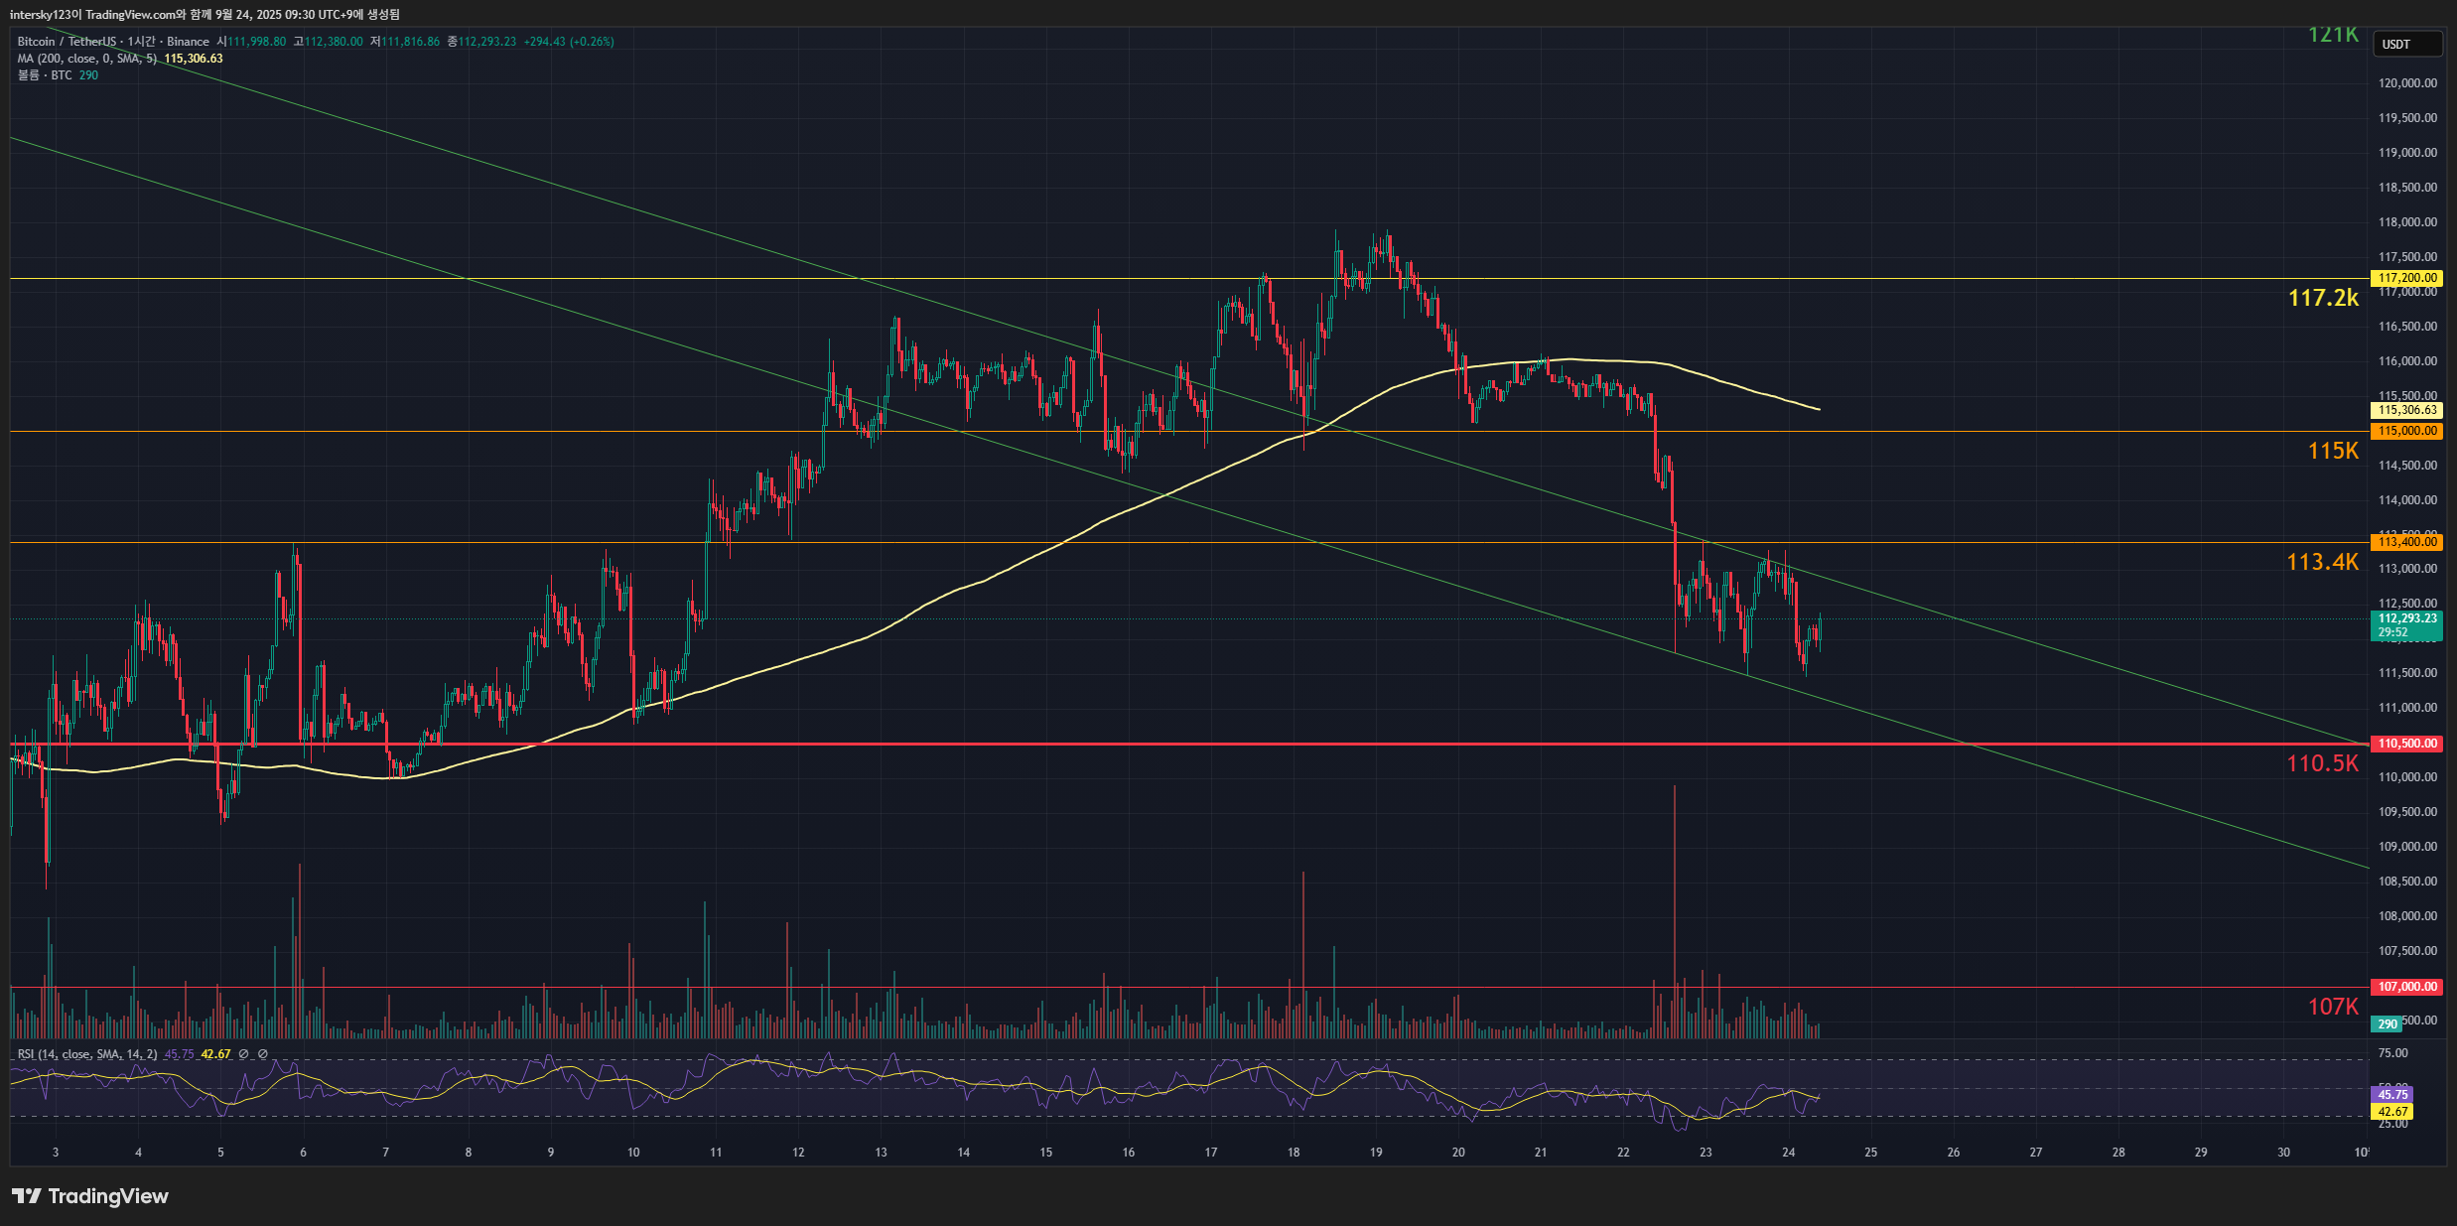Image resolution: width=2457 pixels, height=1226 pixels.
Task: Click red 110,500.00 price label on axis
Action: coord(2406,744)
